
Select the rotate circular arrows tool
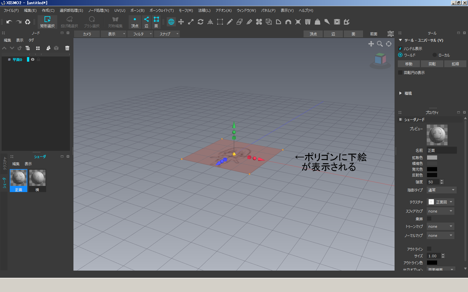[201, 22]
